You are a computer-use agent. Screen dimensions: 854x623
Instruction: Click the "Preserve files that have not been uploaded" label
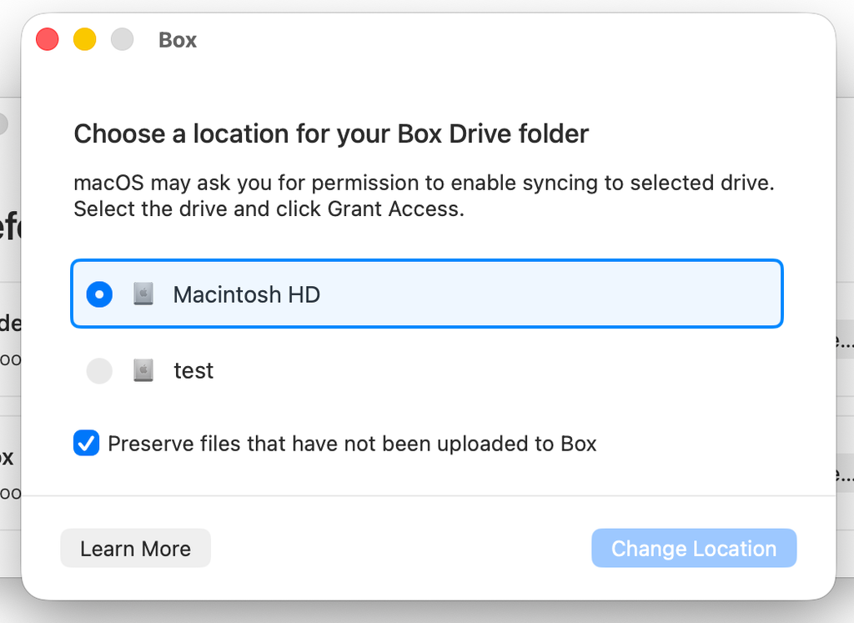click(352, 443)
